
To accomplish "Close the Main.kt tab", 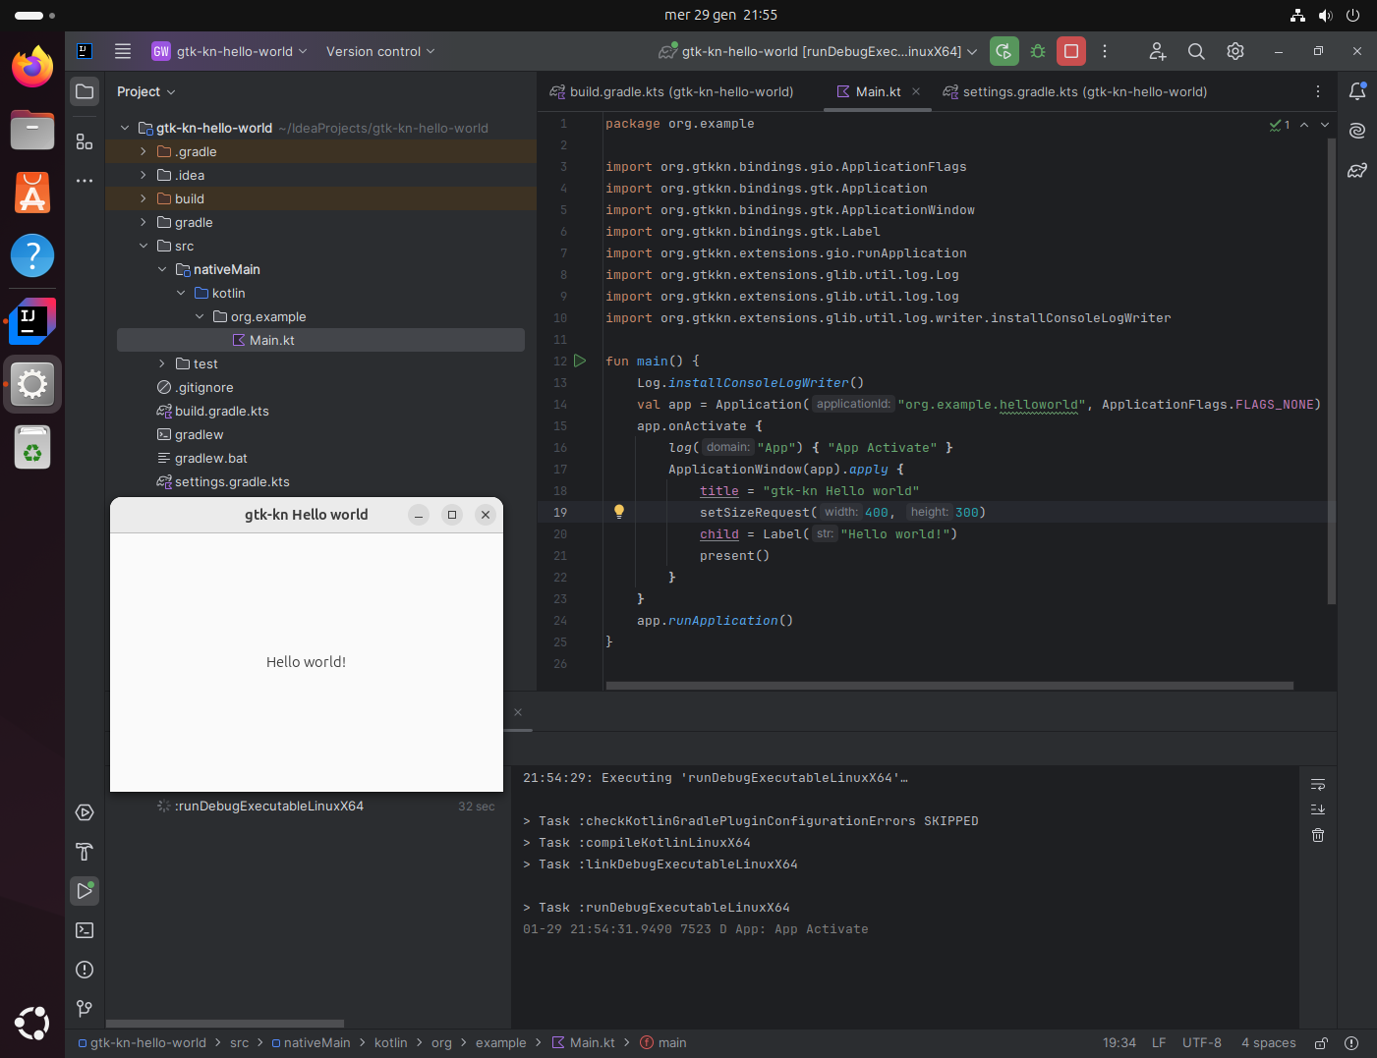I will coord(916,91).
